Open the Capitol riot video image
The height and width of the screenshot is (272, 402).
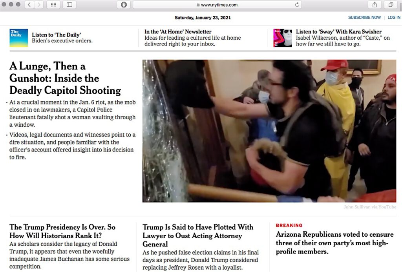click(x=269, y=131)
